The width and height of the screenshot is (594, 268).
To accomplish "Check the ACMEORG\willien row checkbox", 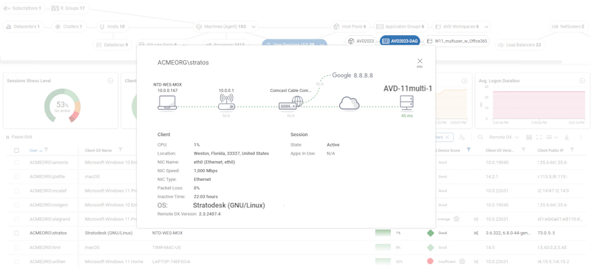I will [17, 262].
